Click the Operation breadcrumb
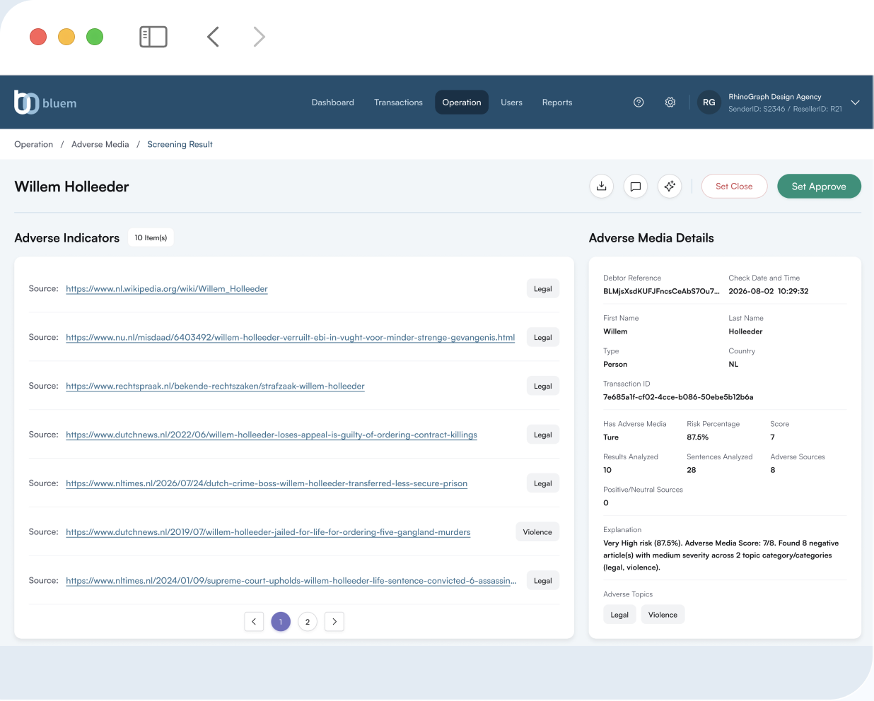Screen dimensions: 874x701 pos(34,144)
